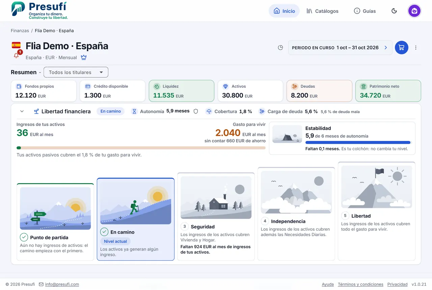Open the three-dot more options menu
This screenshot has height=290, width=432.
click(x=416, y=48)
